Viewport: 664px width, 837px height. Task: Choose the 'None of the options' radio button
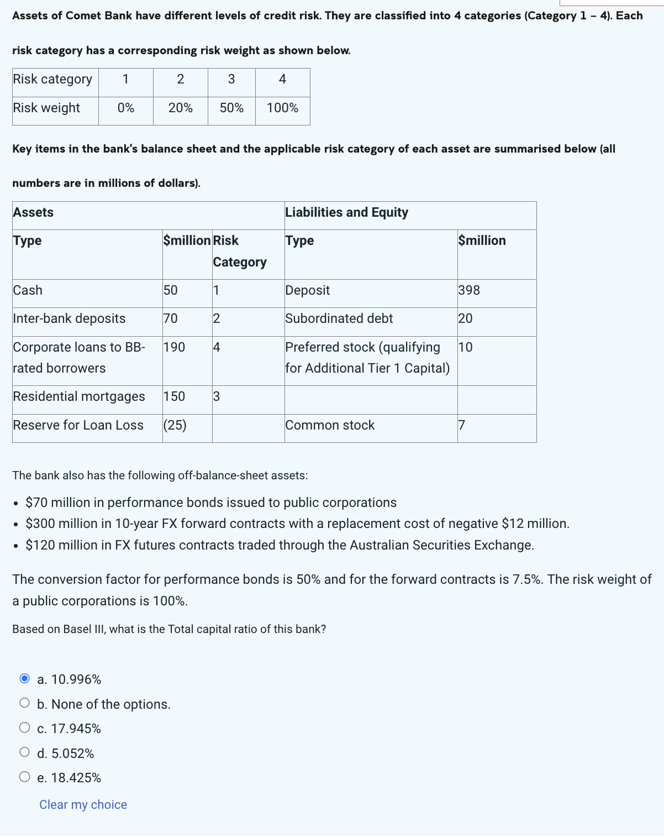[24, 703]
